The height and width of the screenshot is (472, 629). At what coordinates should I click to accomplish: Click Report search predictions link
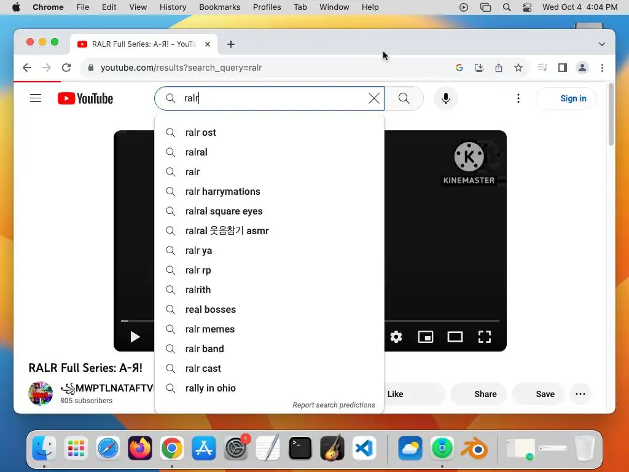click(334, 405)
